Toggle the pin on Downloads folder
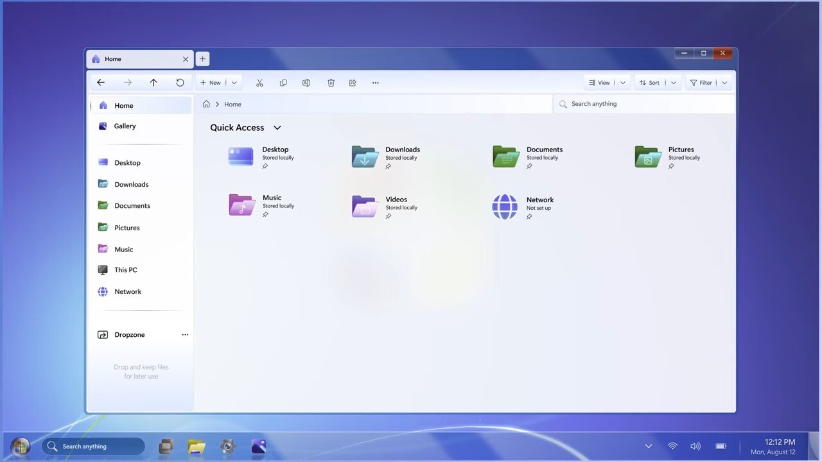The image size is (822, 462). coord(389,166)
